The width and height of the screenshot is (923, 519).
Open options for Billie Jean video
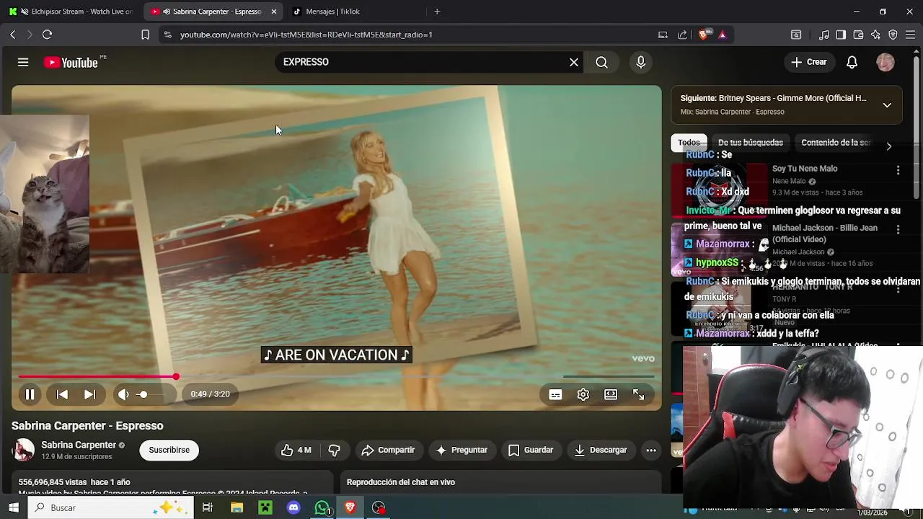click(x=898, y=229)
